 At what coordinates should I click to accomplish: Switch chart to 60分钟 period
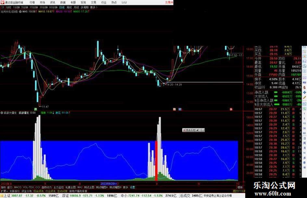pyautogui.click(x=53, y=7)
